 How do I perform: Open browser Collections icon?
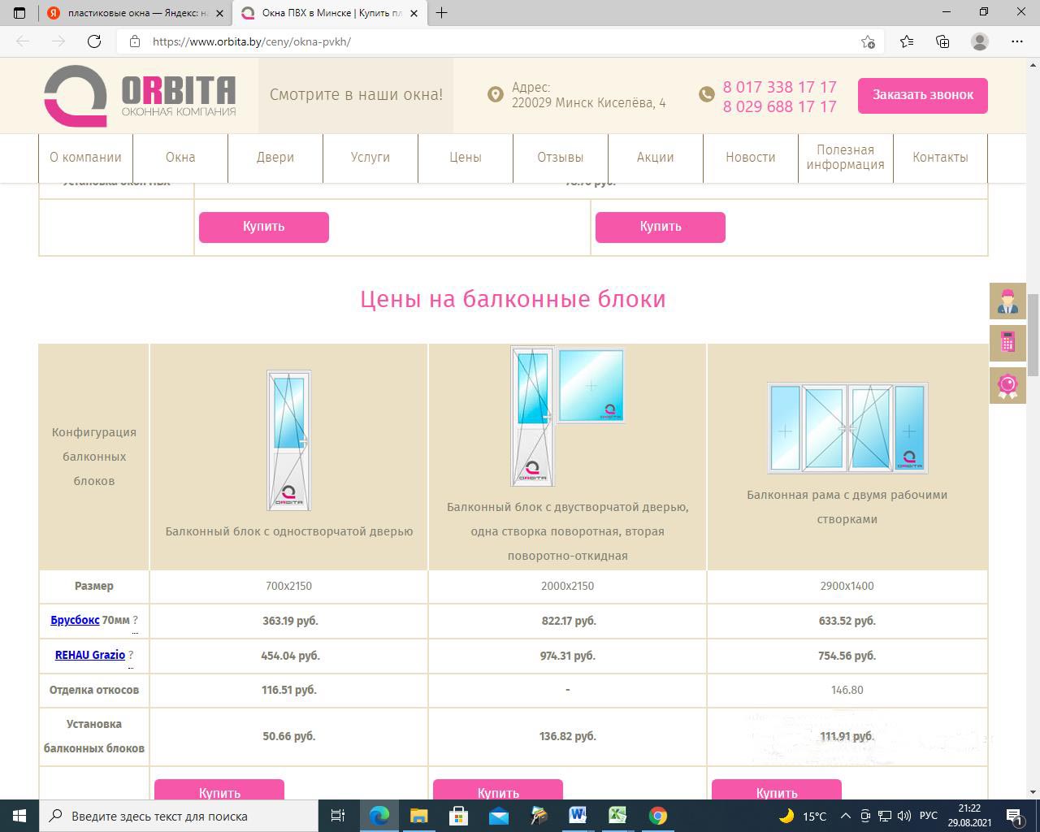[x=942, y=41]
